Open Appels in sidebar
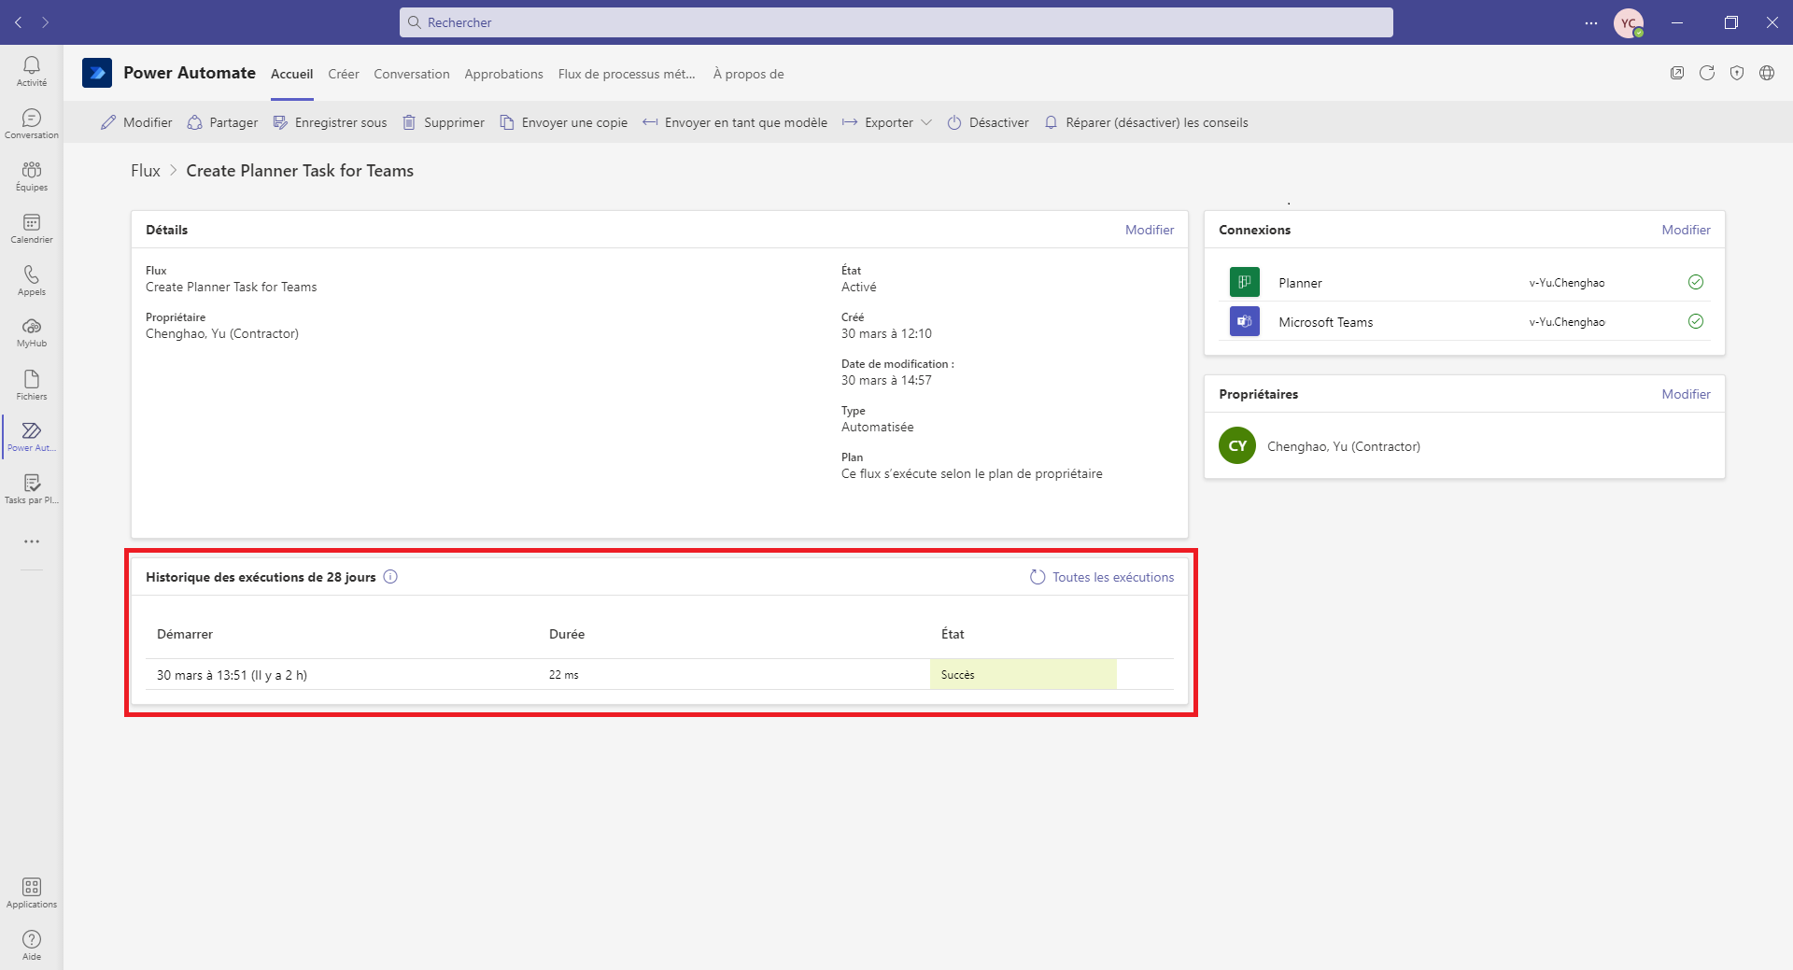This screenshot has height=970, width=1793. [32, 280]
